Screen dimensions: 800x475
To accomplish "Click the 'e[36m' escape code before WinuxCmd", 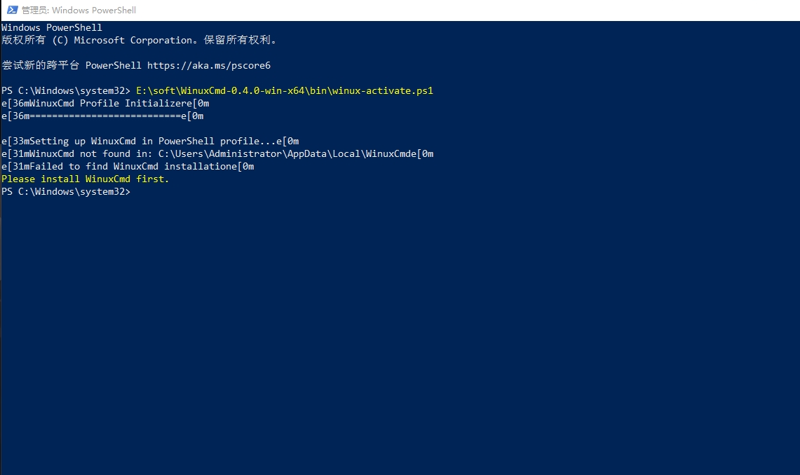I will click(x=15, y=104).
